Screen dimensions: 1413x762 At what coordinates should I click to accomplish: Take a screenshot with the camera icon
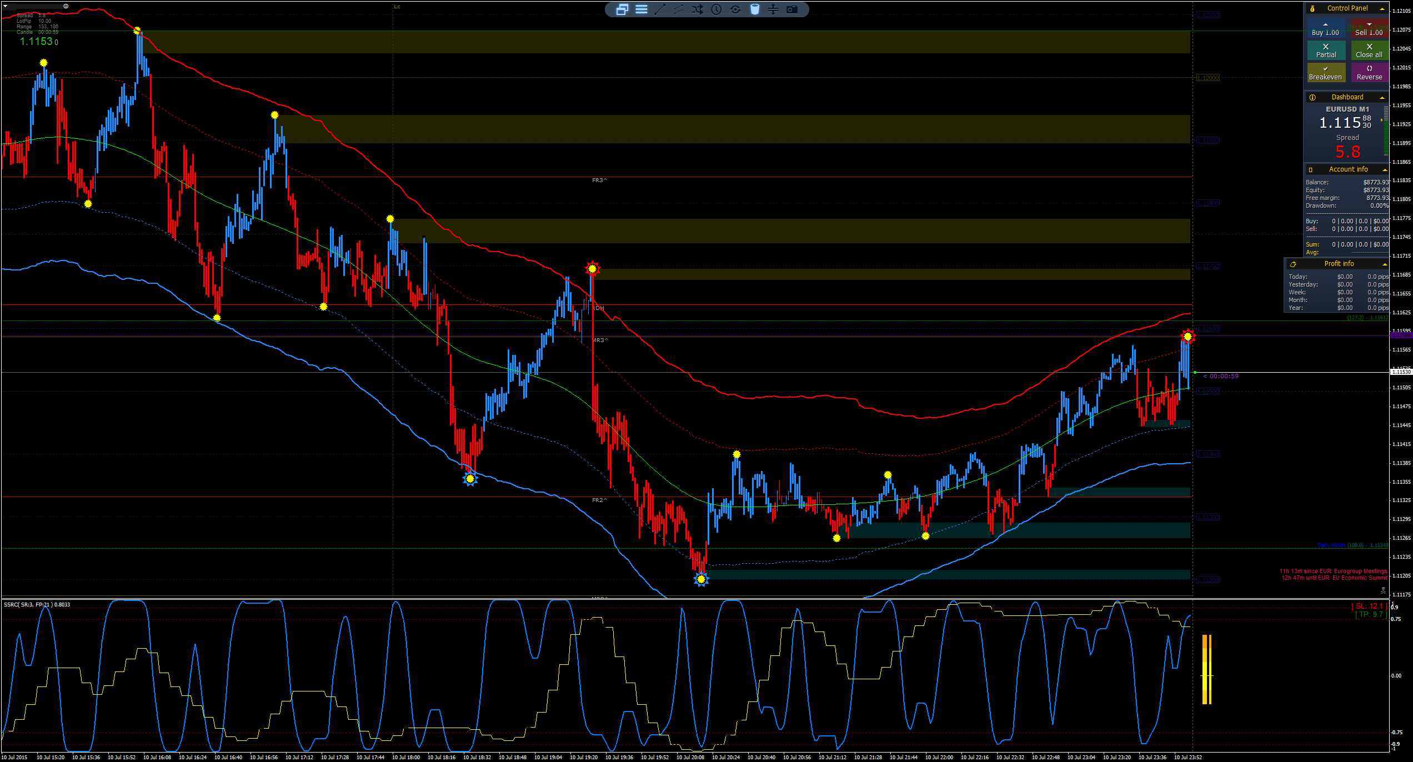pos(792,9)
